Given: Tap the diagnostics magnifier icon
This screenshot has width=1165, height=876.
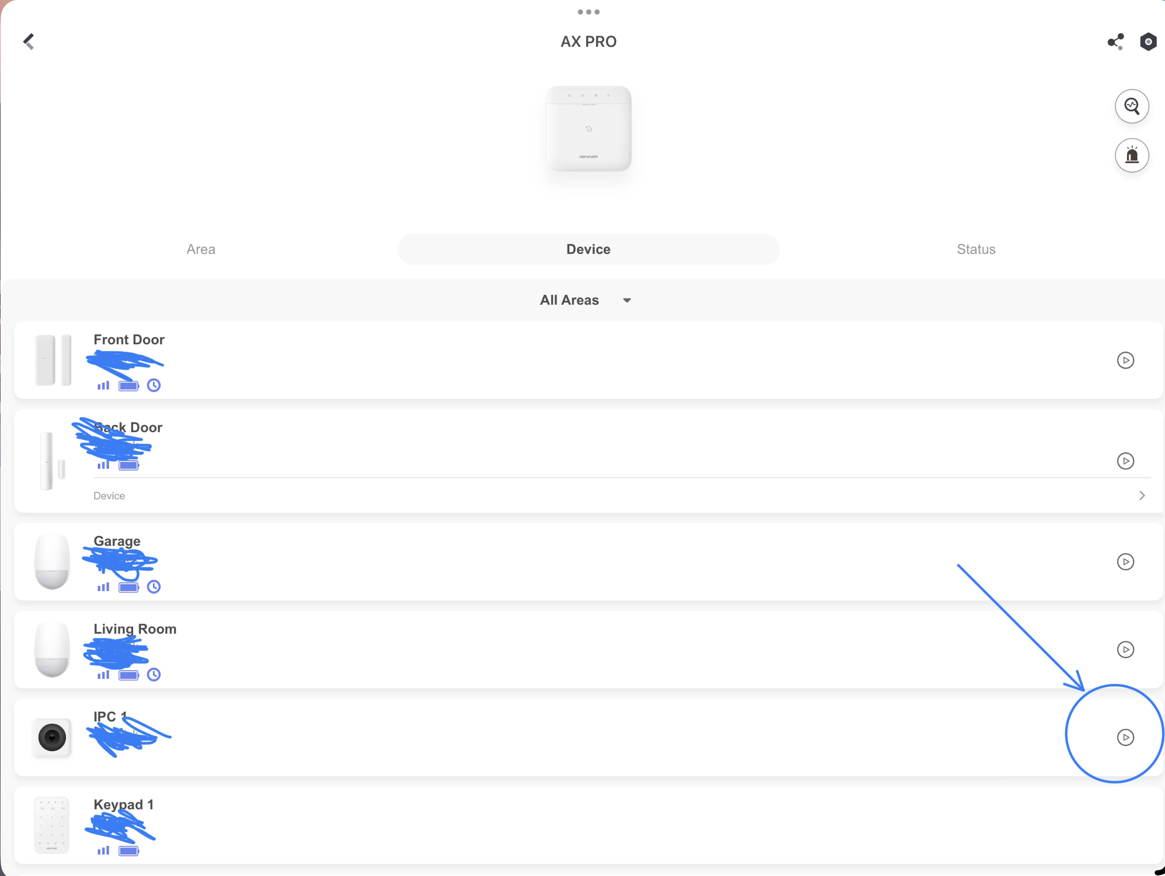Looking at the screenshot, I should point(1131,107).
